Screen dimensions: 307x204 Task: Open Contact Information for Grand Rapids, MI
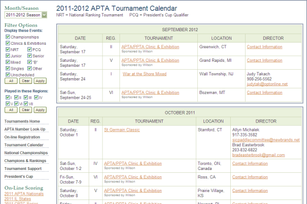[x=264, y=60]
